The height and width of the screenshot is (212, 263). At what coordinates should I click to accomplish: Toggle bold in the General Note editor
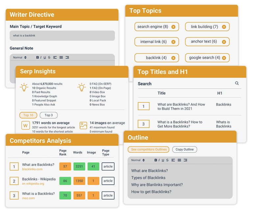37,57
